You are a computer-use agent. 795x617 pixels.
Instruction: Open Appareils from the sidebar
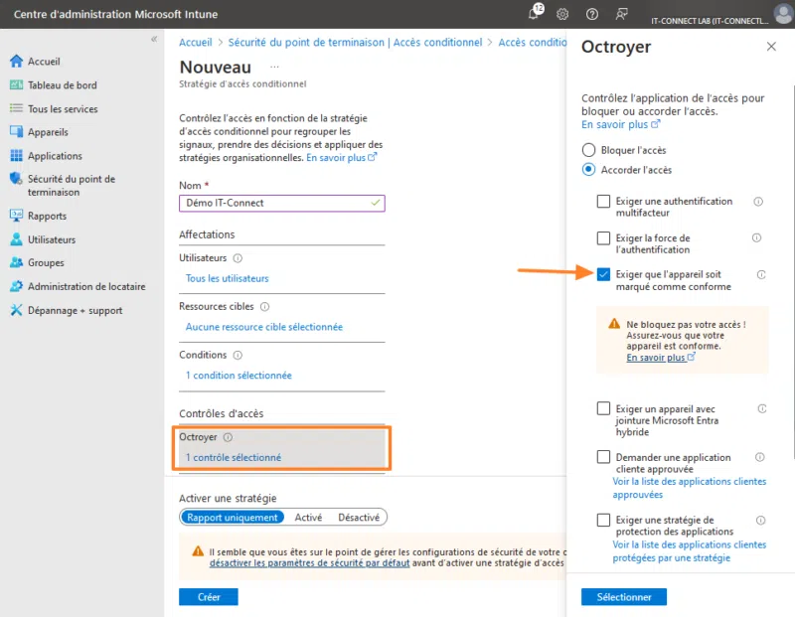(x=46, y=131)
